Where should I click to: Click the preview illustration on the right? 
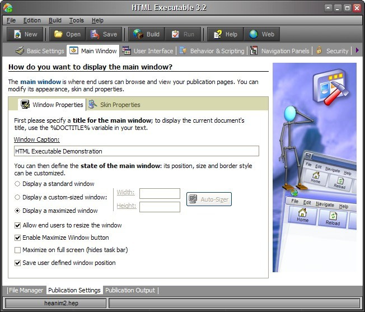coord(315,167)
